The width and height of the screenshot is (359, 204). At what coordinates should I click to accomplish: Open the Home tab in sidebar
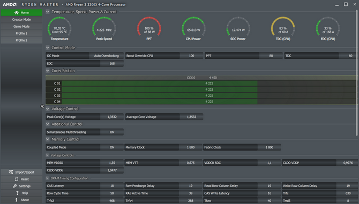click(21, 13)
